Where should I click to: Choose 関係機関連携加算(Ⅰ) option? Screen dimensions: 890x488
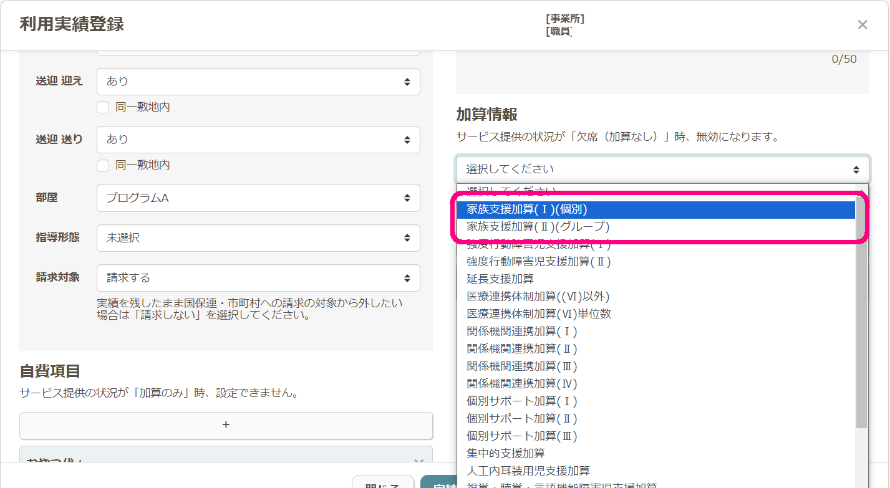[x=655, y=332]
